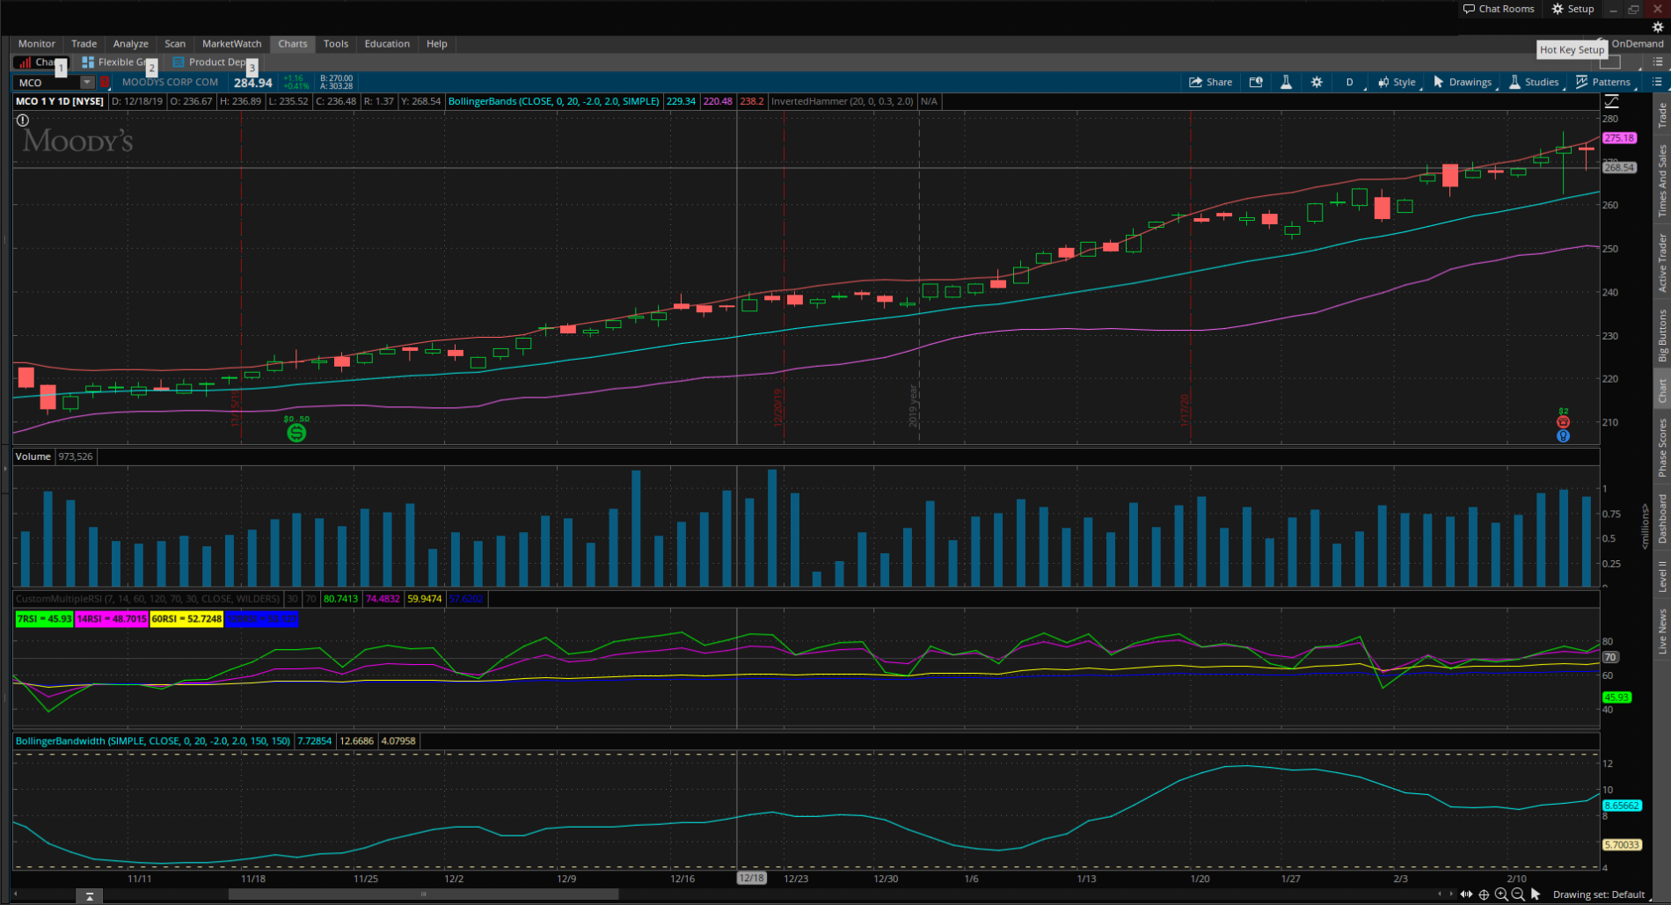Image resolution: width=1671 pixels, height=905 pixels.
Task: Click the Share chart icon button
Action: coord(1210,82)
